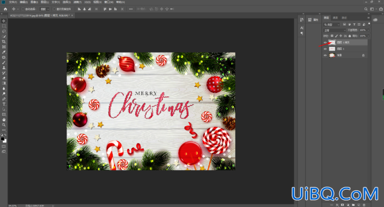Select the Pen tool
384x207 pixels.
pos(4,99)
